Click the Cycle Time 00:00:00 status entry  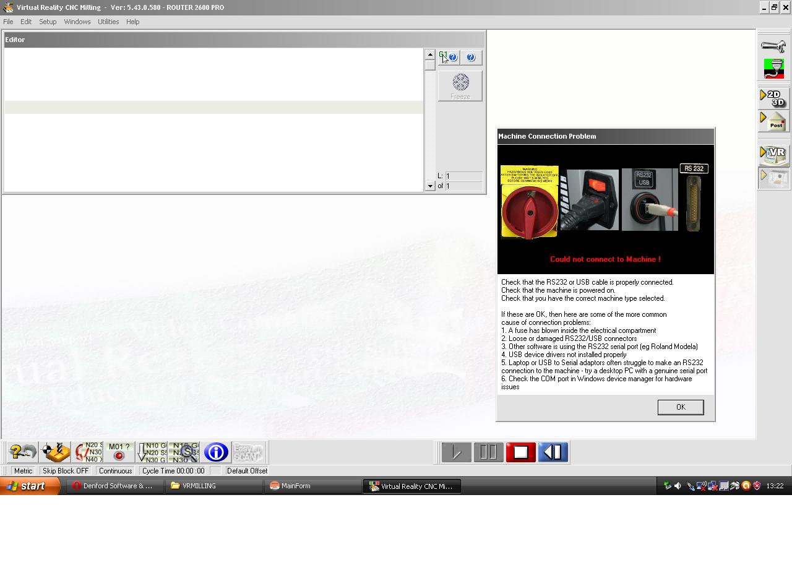click(x=173, y=471)
